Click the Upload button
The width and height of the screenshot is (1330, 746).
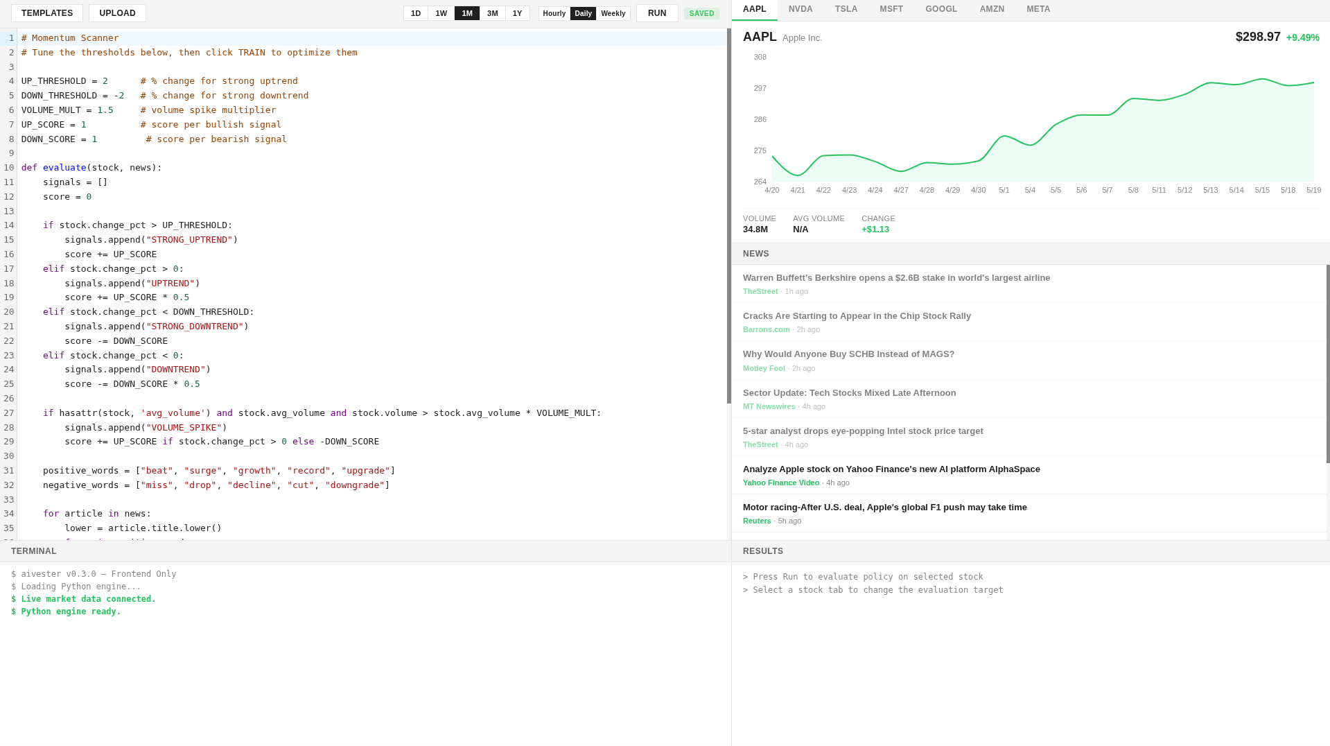117,13
